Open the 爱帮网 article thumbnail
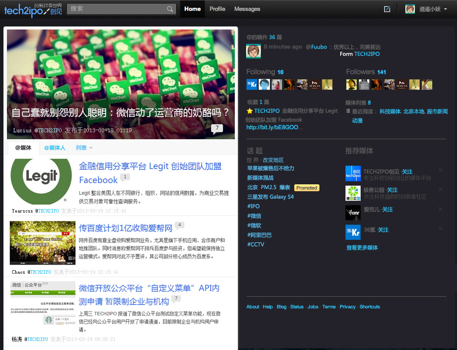This screenshot has width=457, height=350. [x=43, y=243]
